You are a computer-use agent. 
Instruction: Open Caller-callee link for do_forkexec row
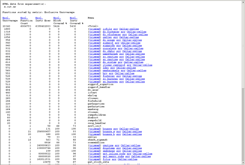136,32
